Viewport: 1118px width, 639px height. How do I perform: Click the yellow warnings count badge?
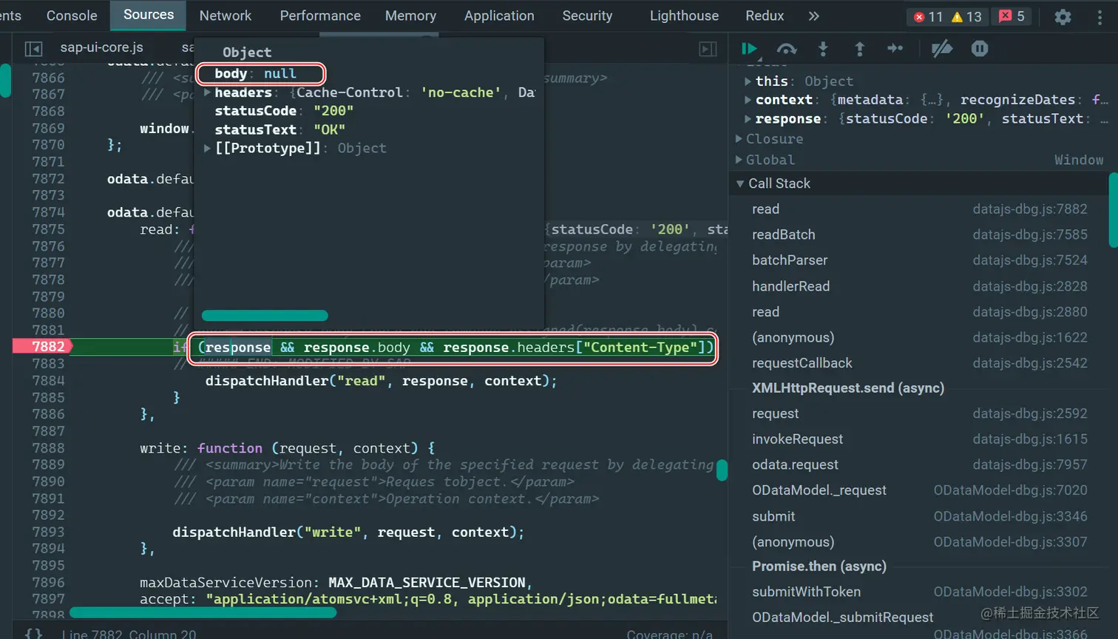click(966, 16)
